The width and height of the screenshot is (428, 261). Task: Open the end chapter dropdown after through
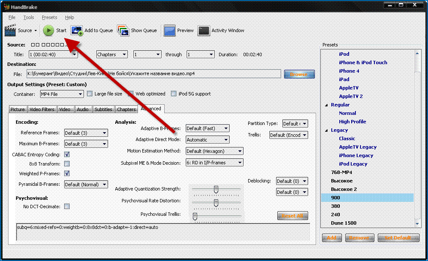200,54
